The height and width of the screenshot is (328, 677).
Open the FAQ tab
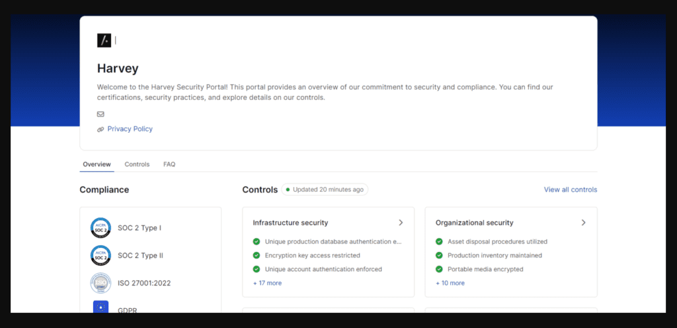[x=169, y=165]
